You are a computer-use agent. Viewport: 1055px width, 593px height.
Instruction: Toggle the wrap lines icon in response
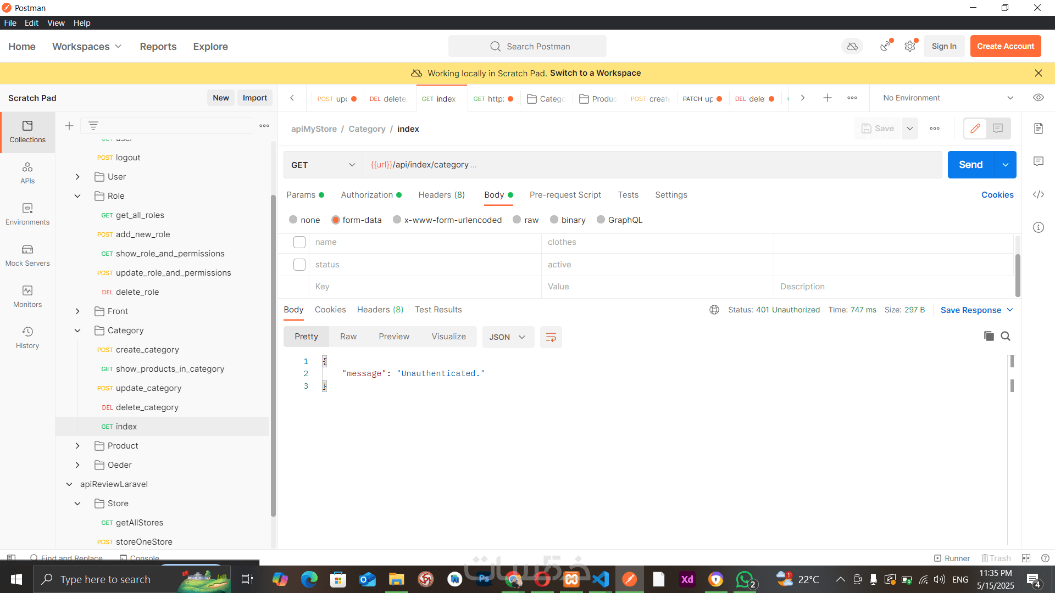click(x=551, y=337)
